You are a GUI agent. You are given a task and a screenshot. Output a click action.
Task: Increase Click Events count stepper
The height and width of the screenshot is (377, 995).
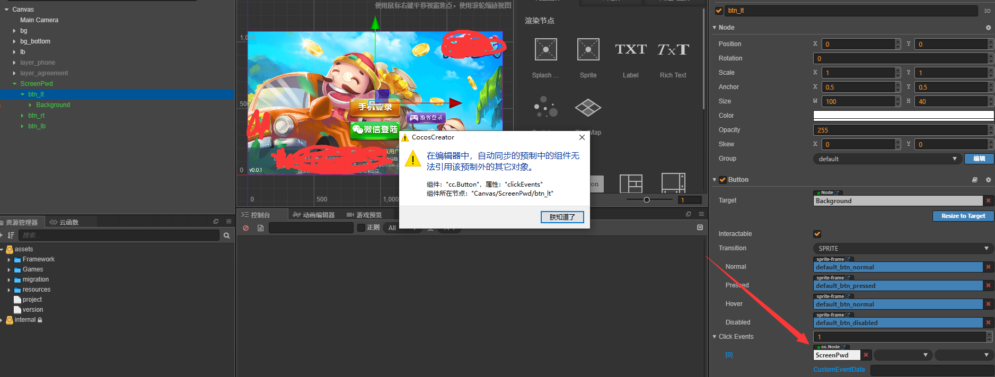[989, 334]
